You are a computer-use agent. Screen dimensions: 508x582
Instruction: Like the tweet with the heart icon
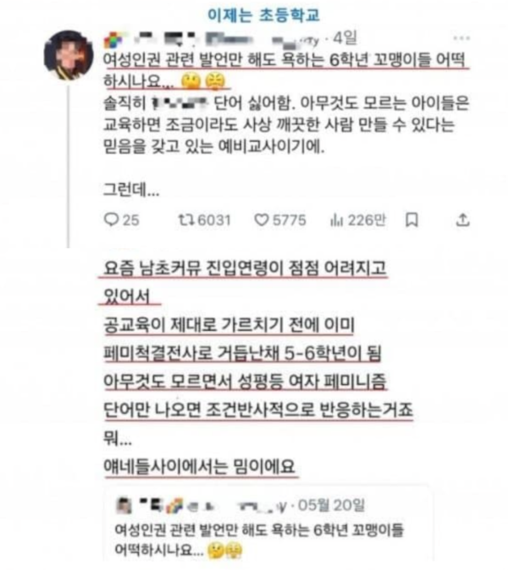[262, 220]
